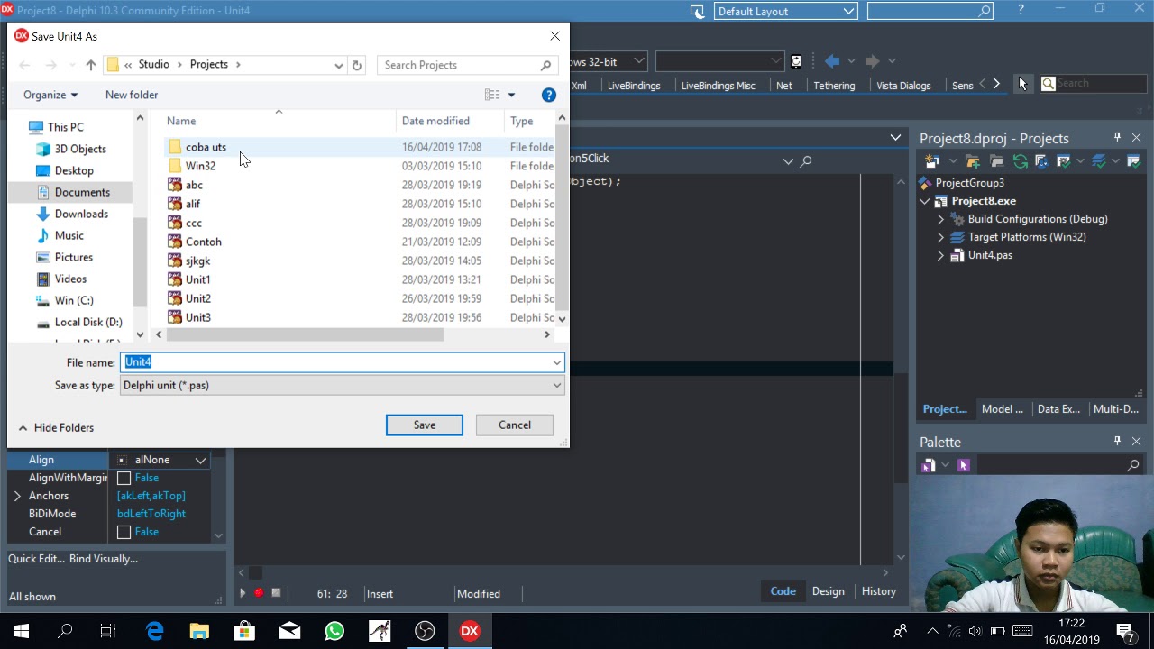Pin the Projects panel
Screen dimensions: 1154x649
click(1117, 138)
